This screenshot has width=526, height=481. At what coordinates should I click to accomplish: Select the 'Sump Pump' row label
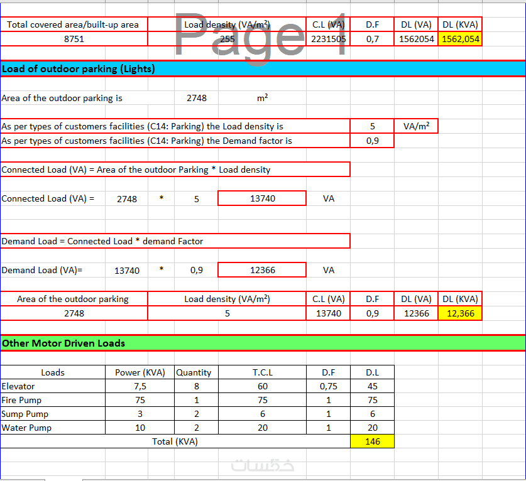tap(53, 414)
